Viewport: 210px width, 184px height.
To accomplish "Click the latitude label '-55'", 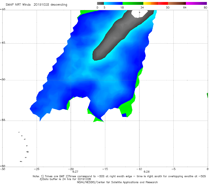I will pos(3,120).
